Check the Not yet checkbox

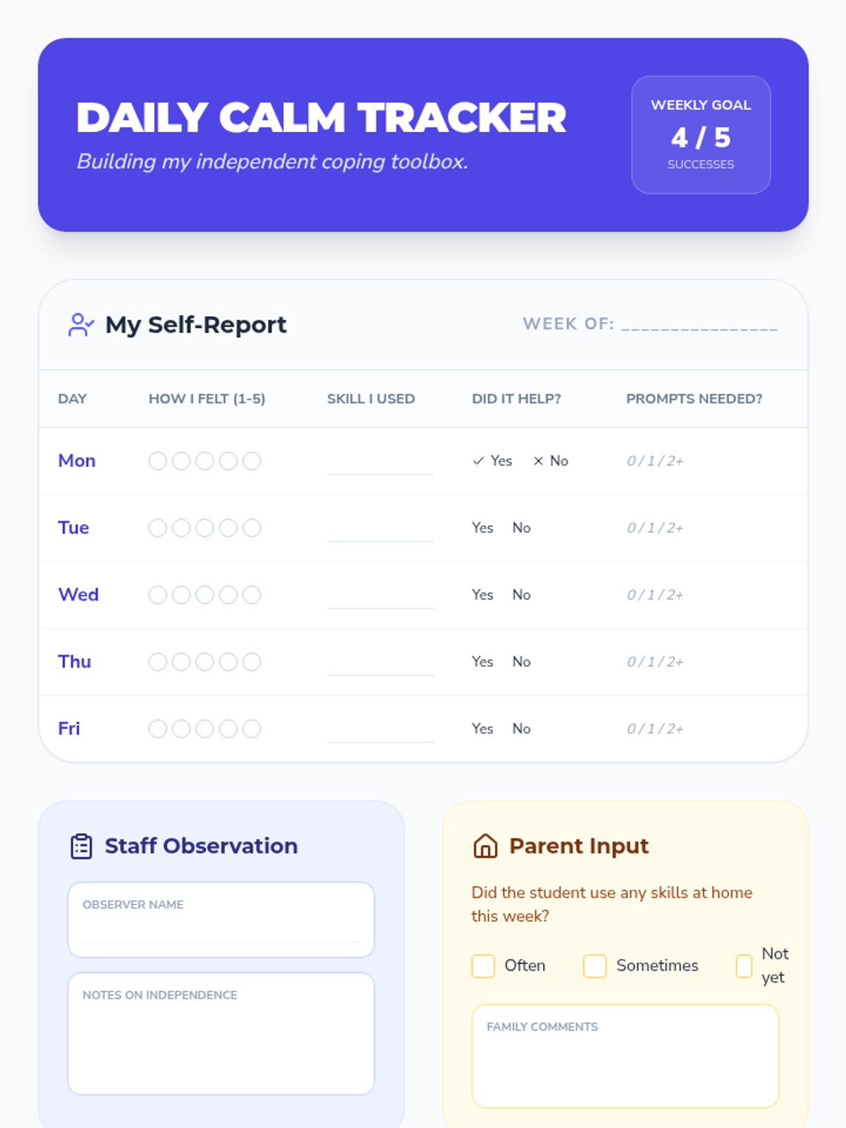(x=744, y=966)
